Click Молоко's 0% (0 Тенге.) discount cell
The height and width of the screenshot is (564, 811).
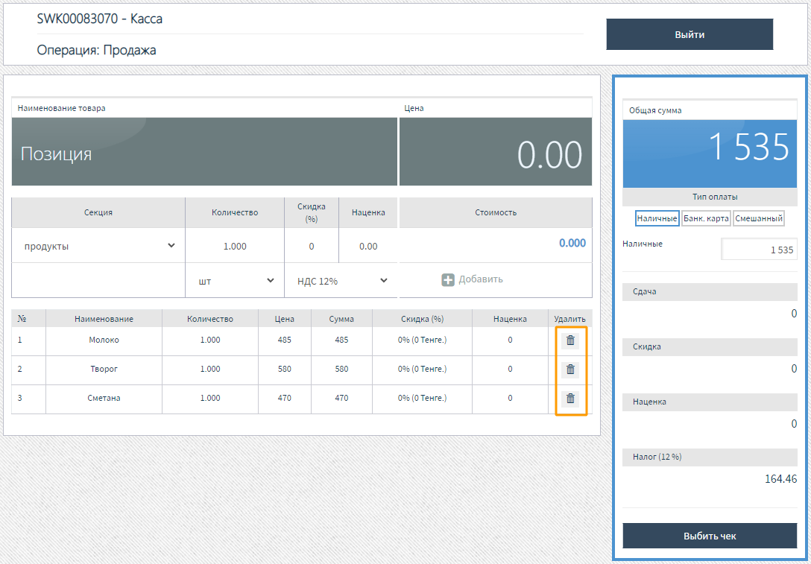point(422,340)
